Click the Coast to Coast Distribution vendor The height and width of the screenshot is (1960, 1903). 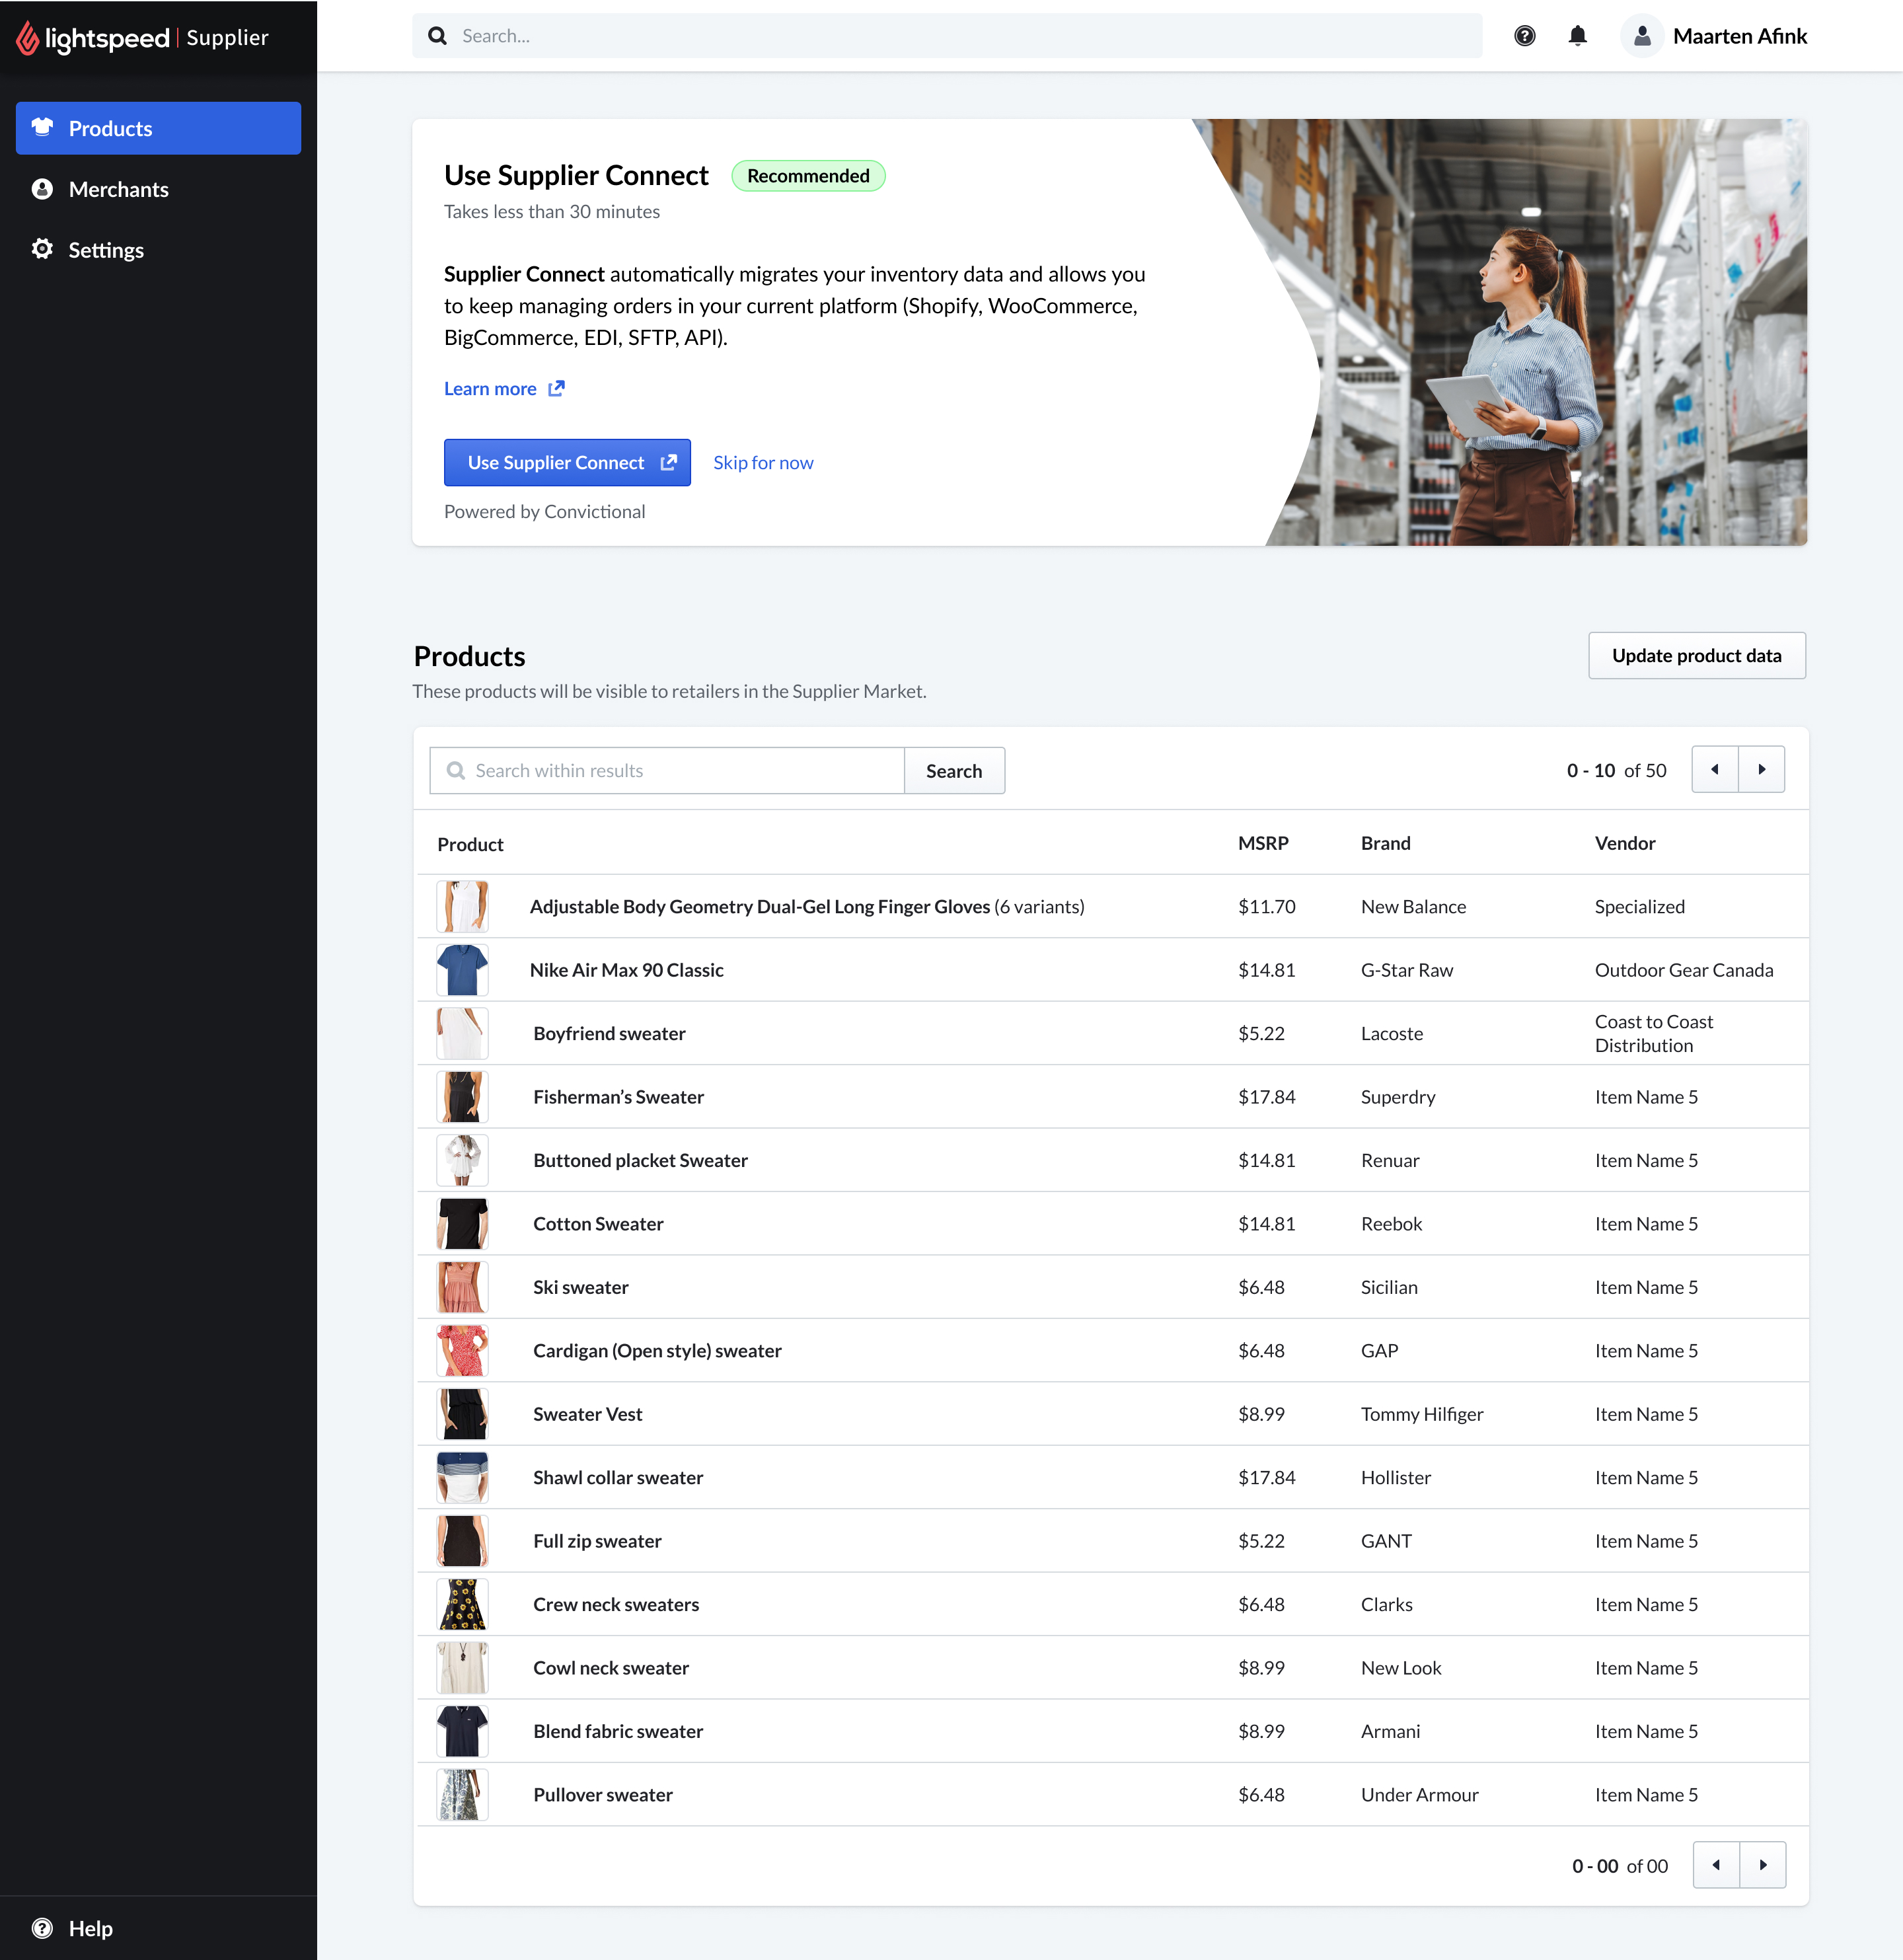pos(1654,1034)
